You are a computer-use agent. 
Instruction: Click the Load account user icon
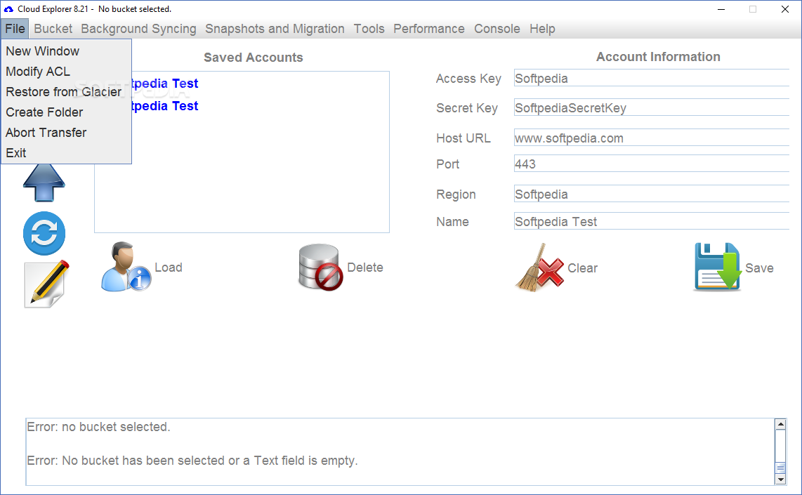click(126, 267)
